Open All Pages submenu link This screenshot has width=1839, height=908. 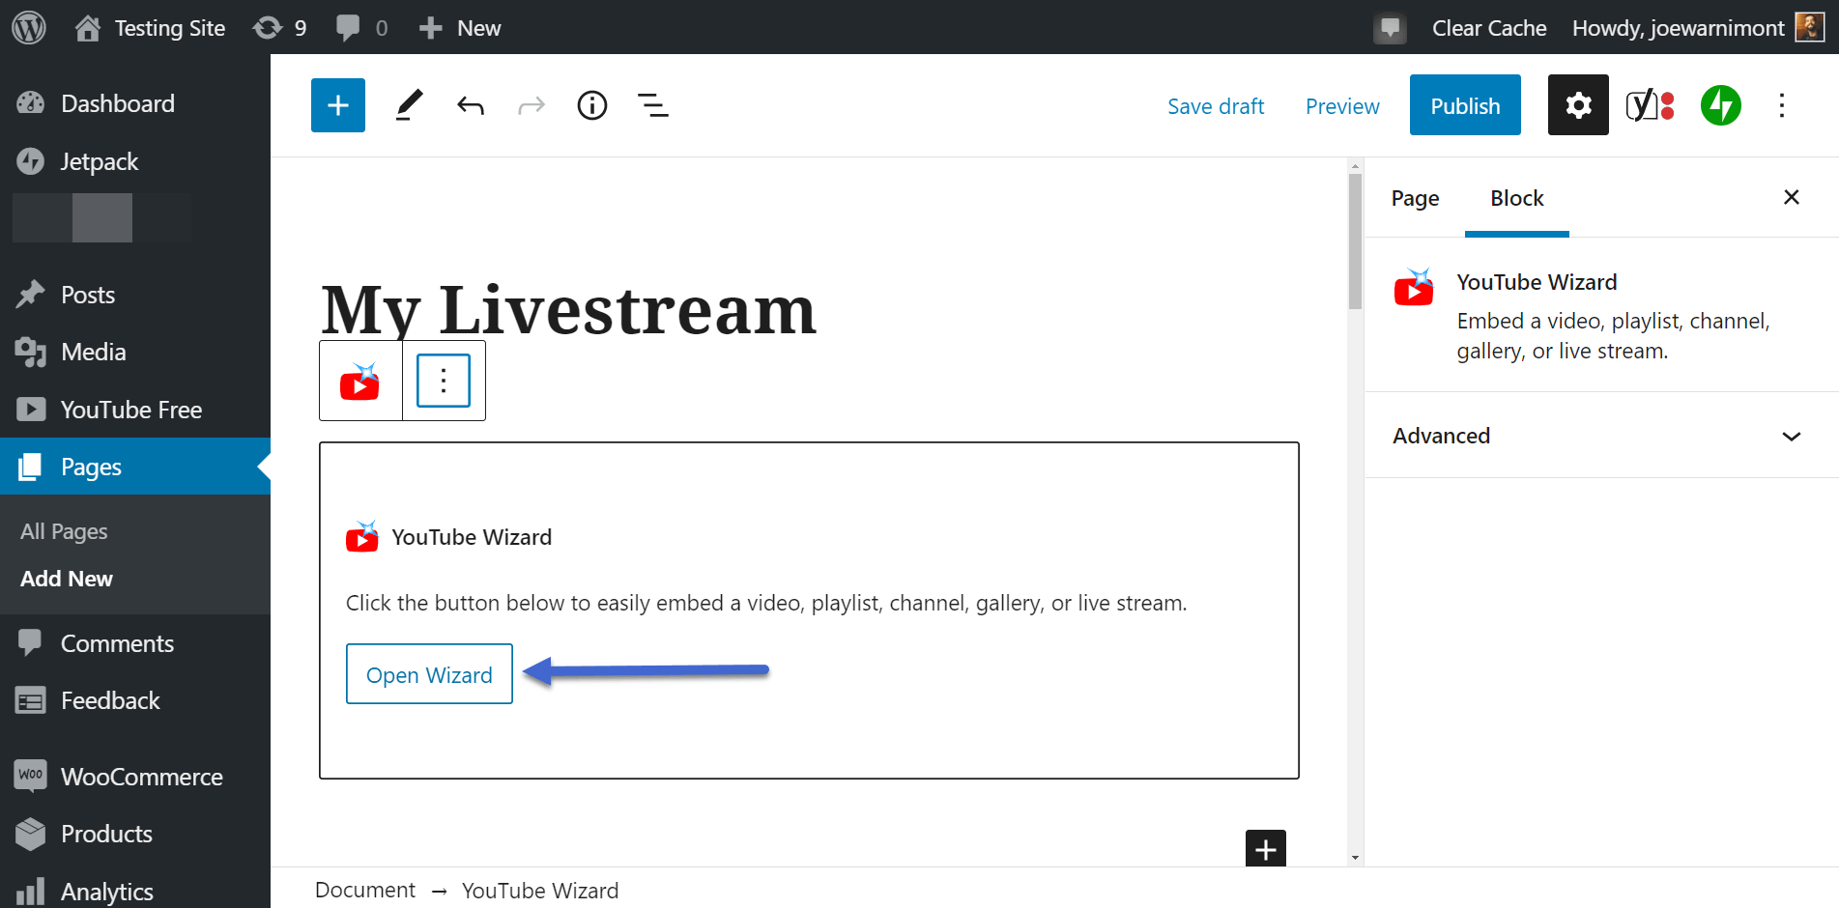tap(64, 531)
